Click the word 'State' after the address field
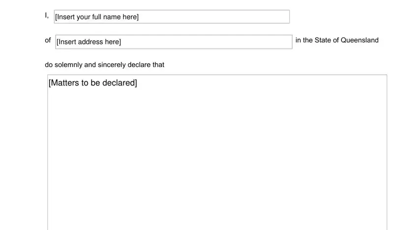The width and height of the screenshot is (418, 230). coord(323,40)
